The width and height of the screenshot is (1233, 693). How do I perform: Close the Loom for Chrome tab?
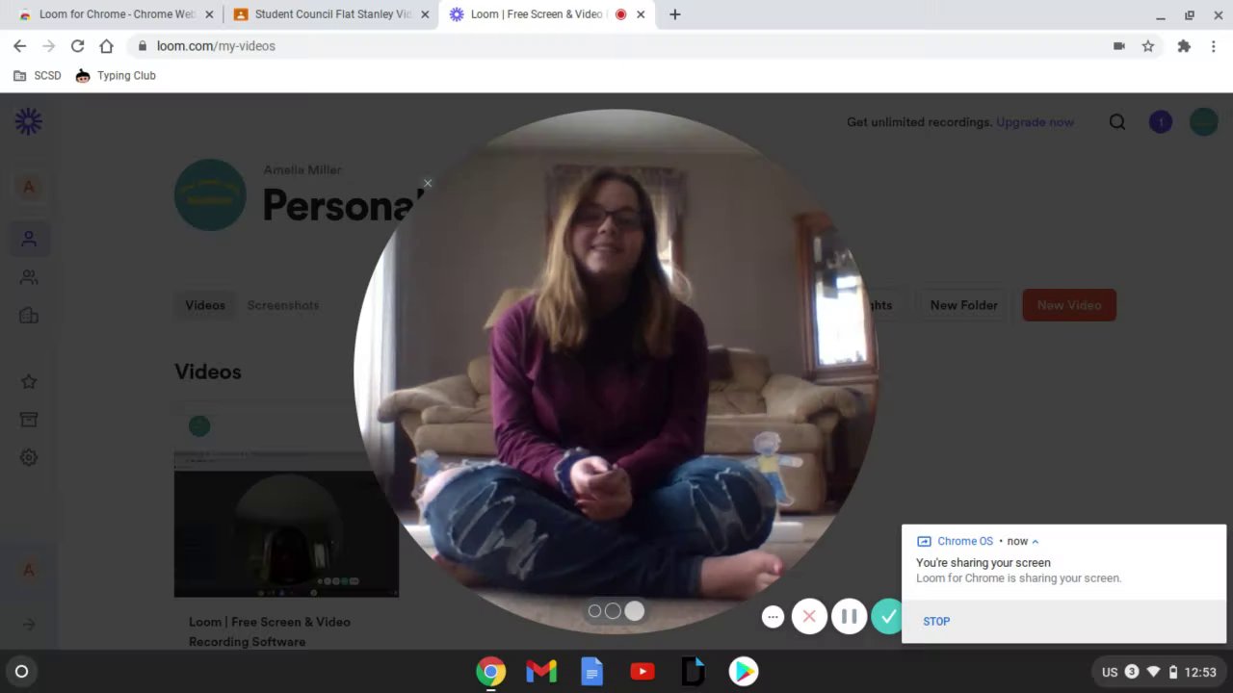coord(209,14)
